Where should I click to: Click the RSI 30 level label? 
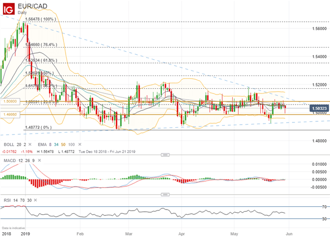[324, 219]
